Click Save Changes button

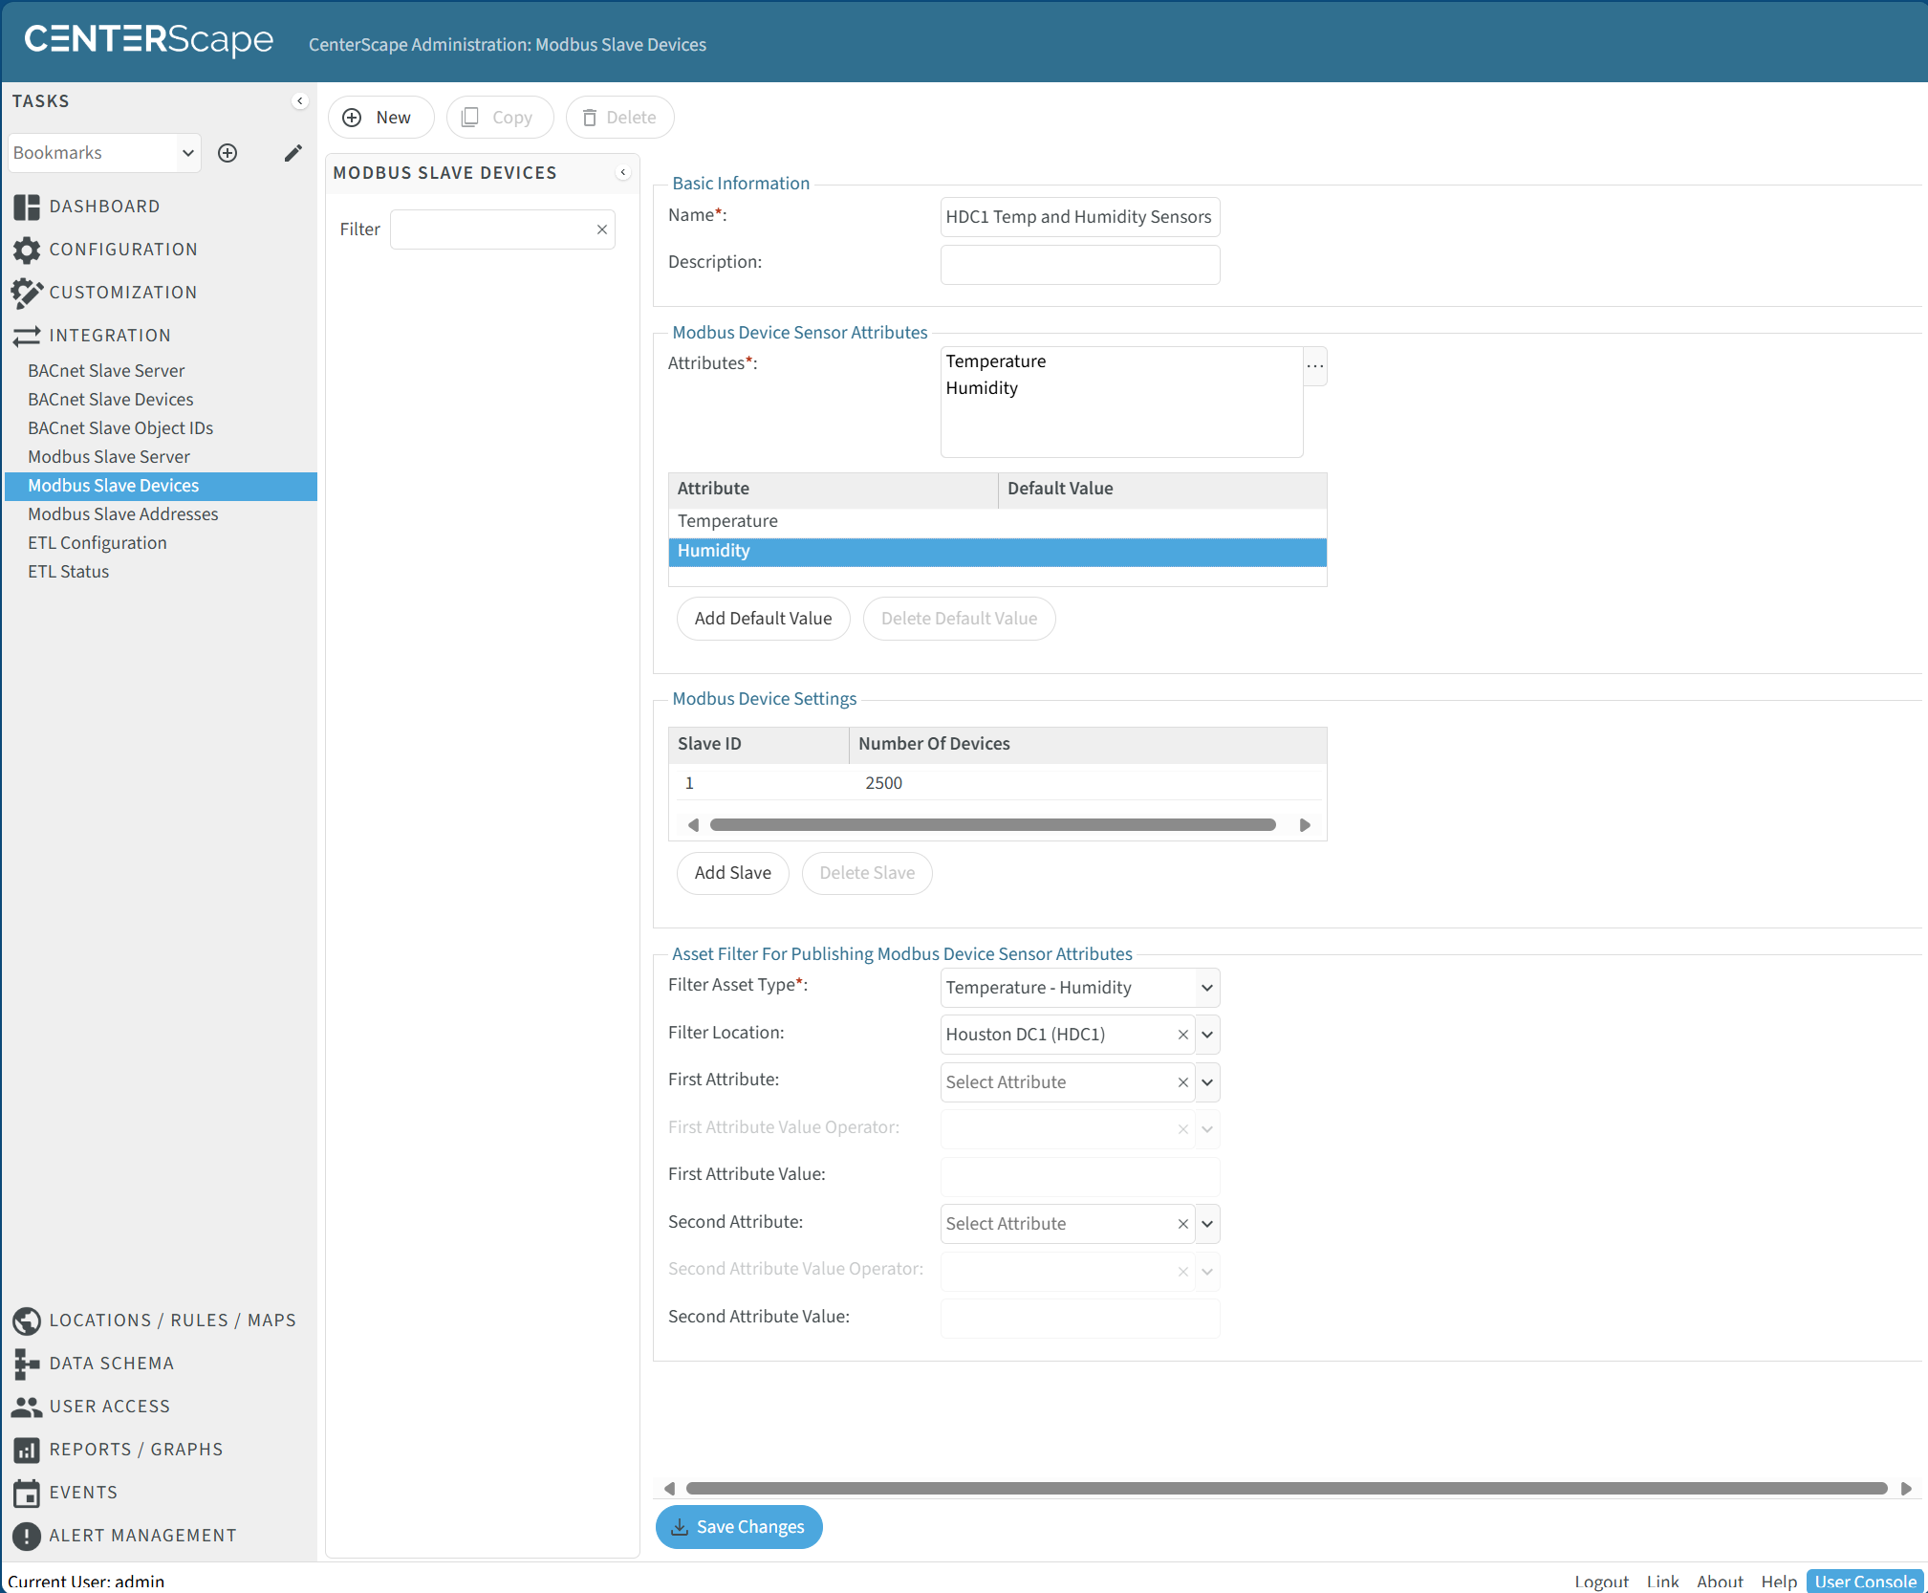click(x=739, y=1527)
